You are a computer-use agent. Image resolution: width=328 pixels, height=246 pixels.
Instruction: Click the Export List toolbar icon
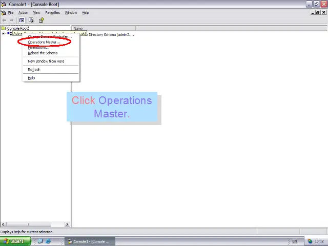[31, 20]
